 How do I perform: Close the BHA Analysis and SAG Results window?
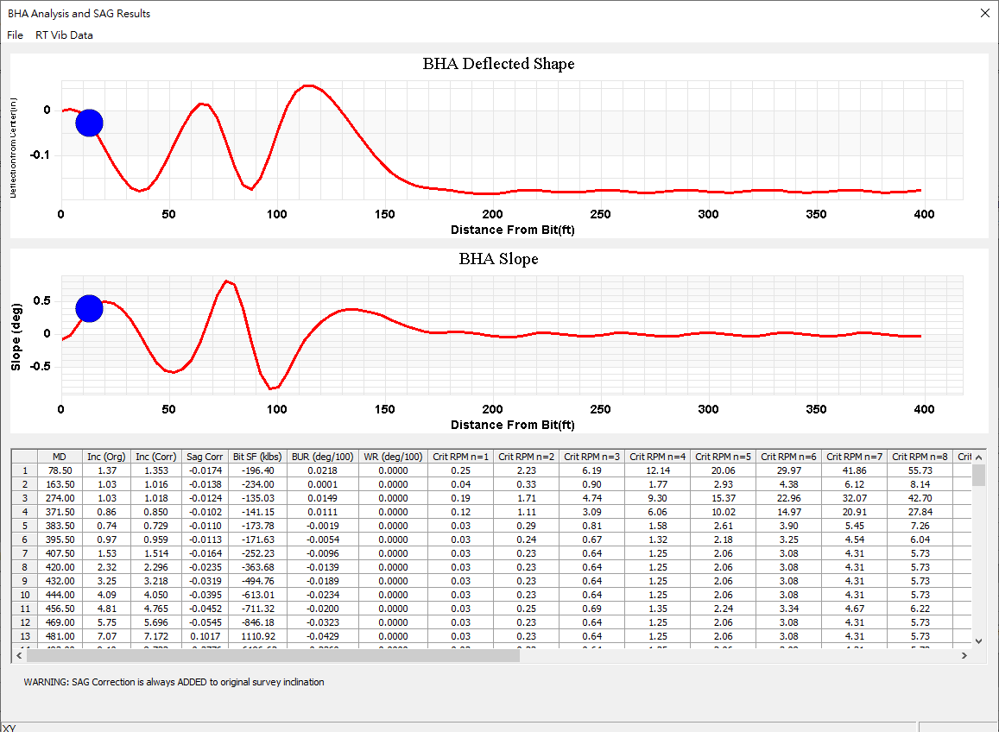click(984, 14)
